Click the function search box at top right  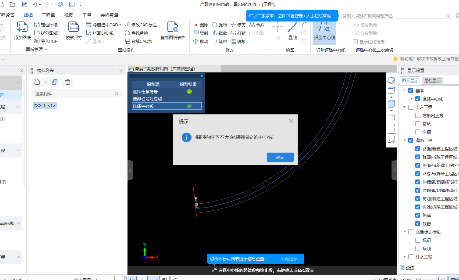396,16
